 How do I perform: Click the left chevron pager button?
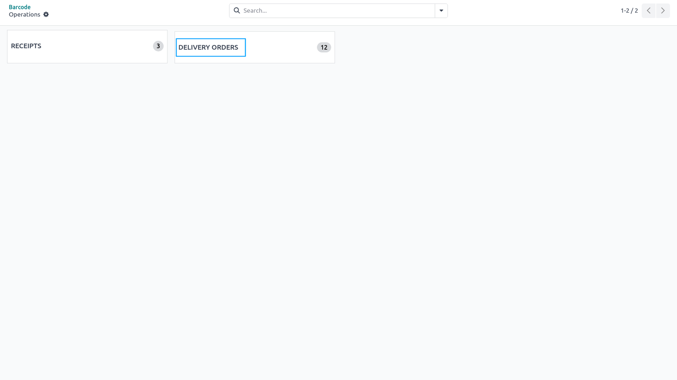click(649, 11)
